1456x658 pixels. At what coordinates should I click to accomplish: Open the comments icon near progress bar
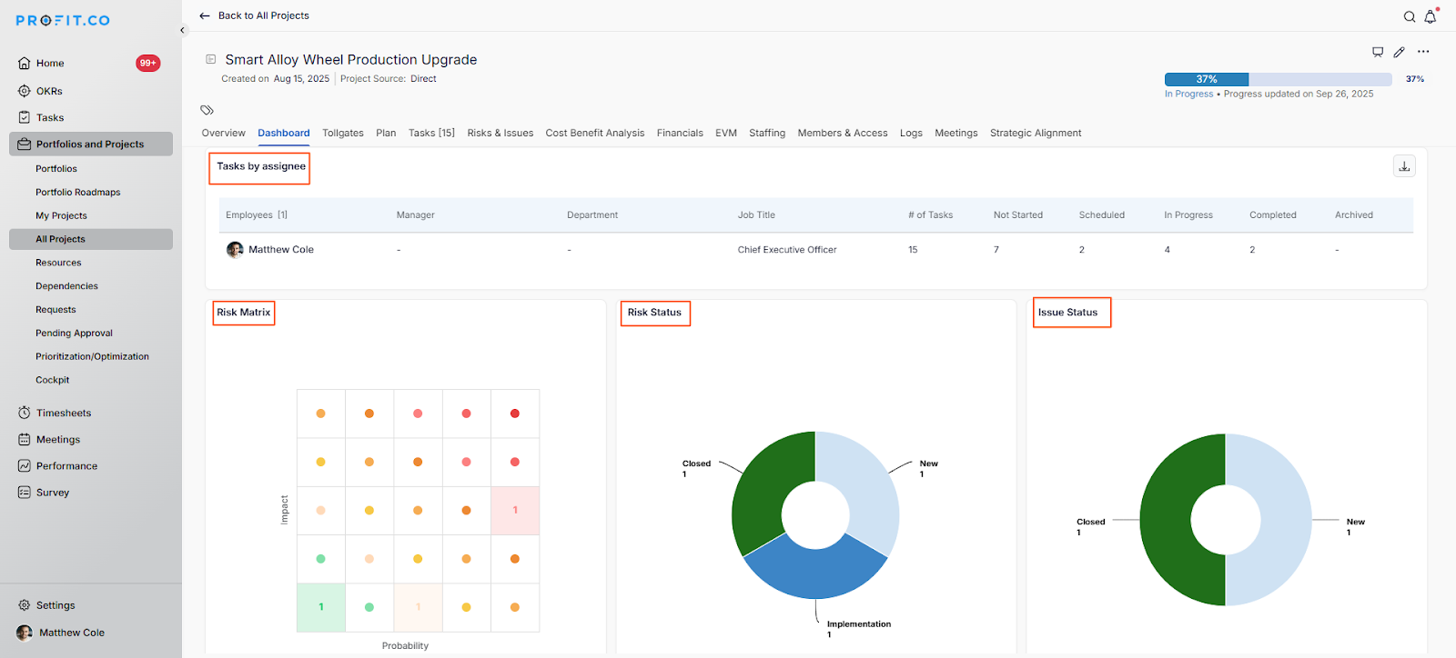click(x=1378, y=52)
